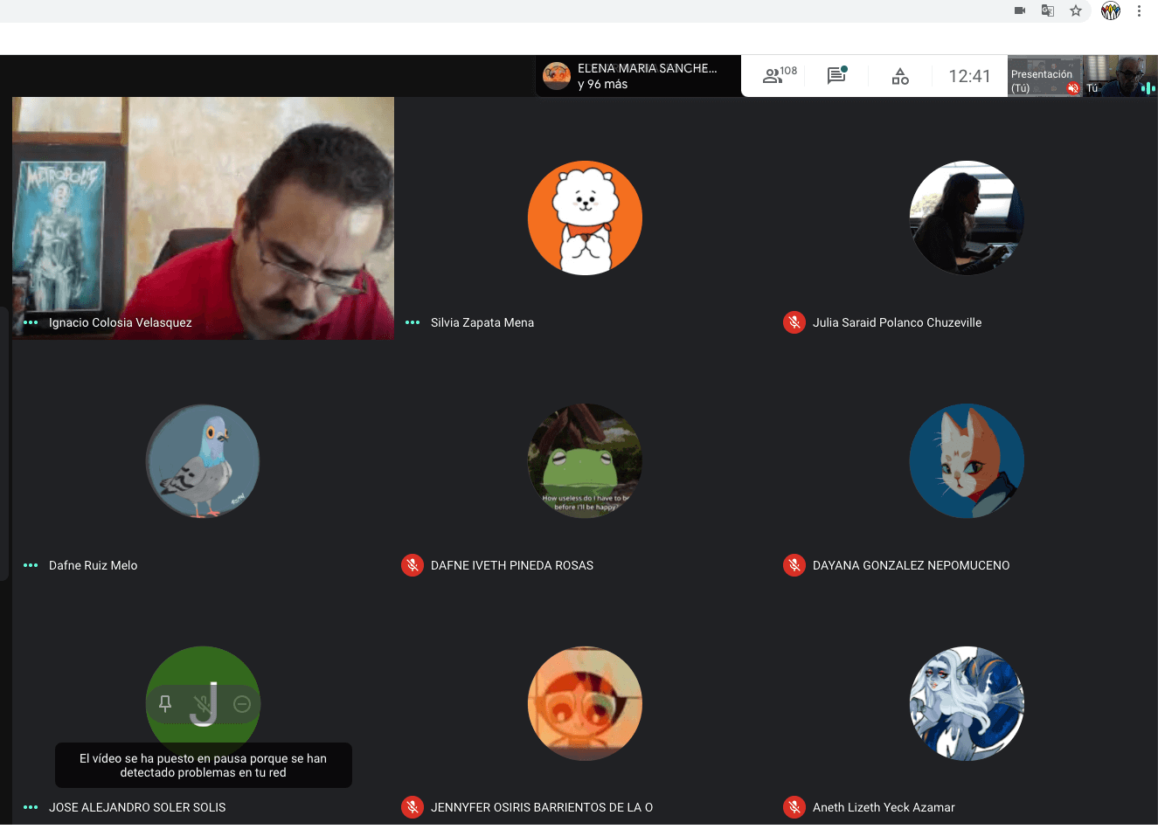Viewport: 1158px width, 836px height.
Task: Click the audio level indicator on self-view
Action: point(1147,87)
